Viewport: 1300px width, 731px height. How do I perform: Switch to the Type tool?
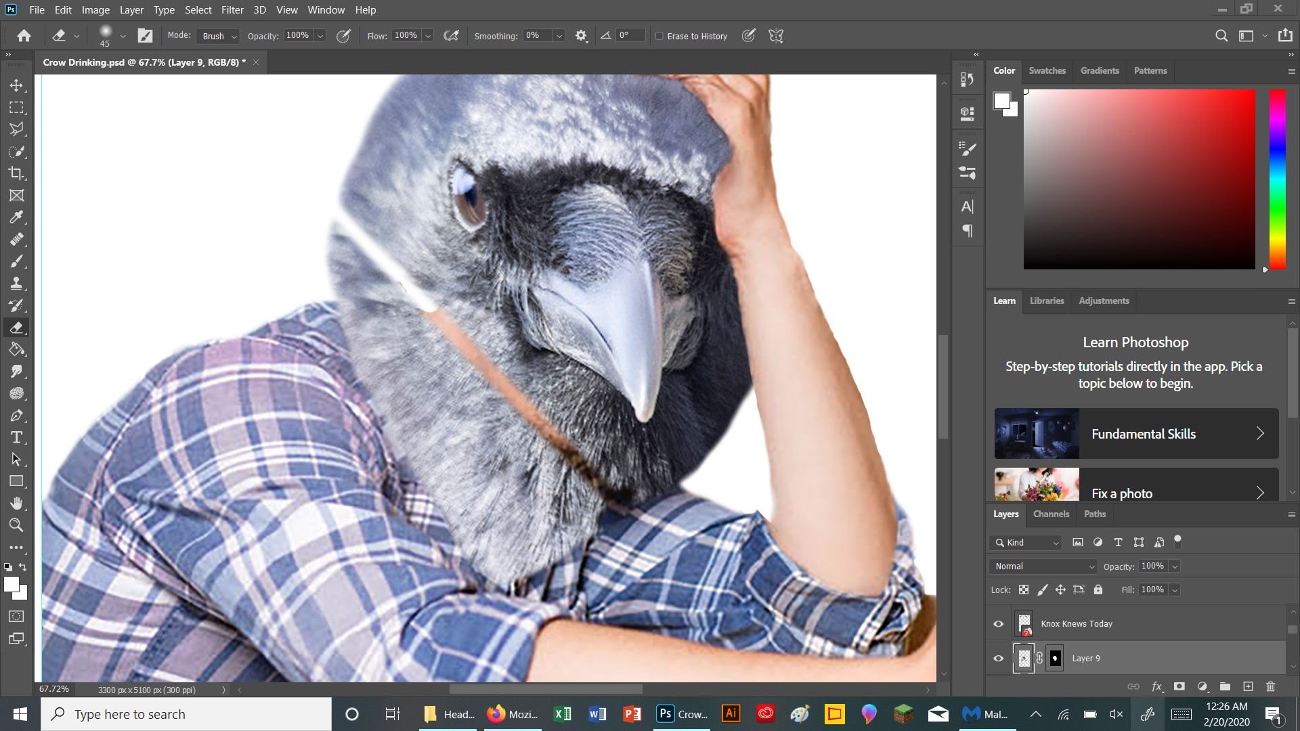tap(17, 437)
